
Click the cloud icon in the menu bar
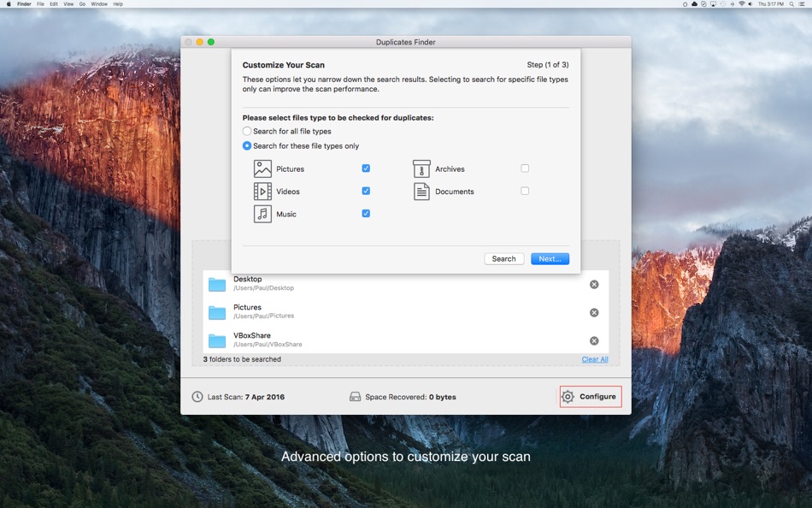point(694,3)
